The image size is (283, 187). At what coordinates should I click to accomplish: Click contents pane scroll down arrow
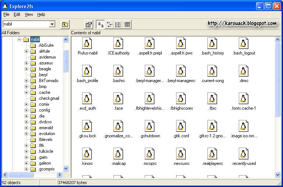(x=277, y=174)
